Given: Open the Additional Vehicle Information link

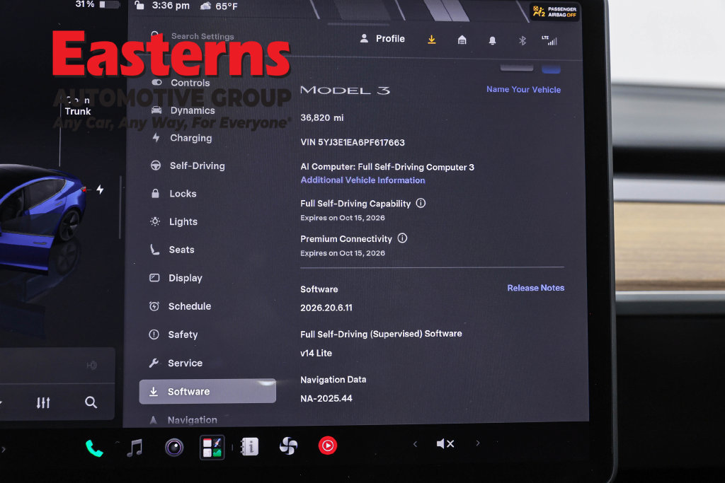Looking at the screenshot, I should (362, 180).
